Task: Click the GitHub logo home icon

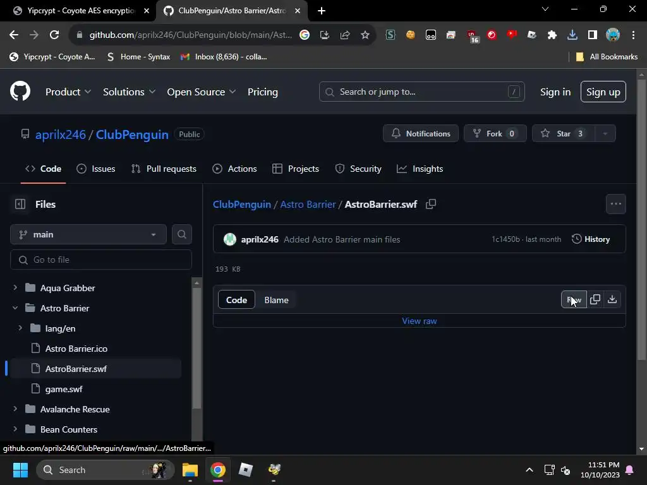Action: [x=20, y=92]
